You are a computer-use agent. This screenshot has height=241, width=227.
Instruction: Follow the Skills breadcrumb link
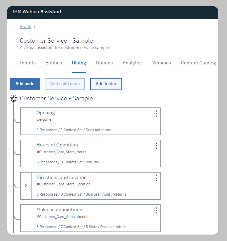point(25,26)
